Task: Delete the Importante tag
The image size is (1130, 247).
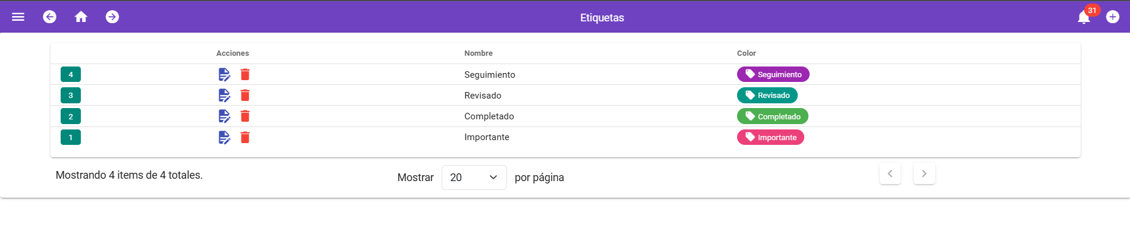Action: (245, 137)
